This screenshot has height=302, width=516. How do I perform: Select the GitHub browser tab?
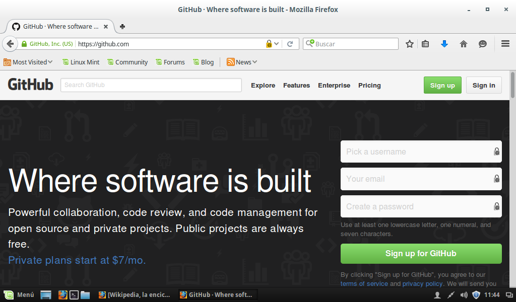59,27
